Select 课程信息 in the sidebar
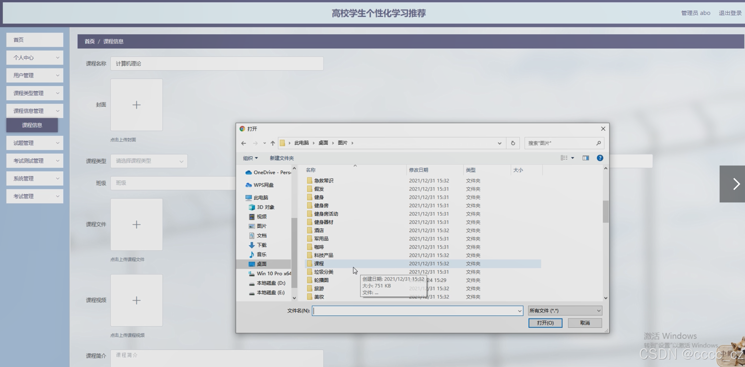Image resolution: width=745 pixels, height=367 pixels. [x=32, y=125]
